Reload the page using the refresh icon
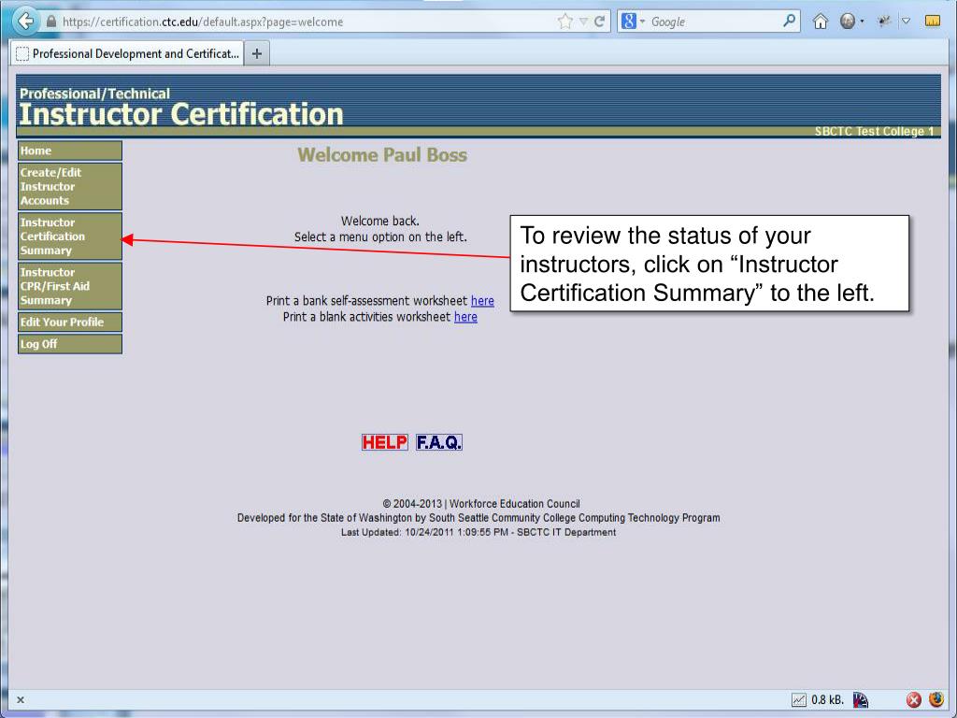This screenshot has height=718, width=957. pyautogui.click(x=598, y=22)
